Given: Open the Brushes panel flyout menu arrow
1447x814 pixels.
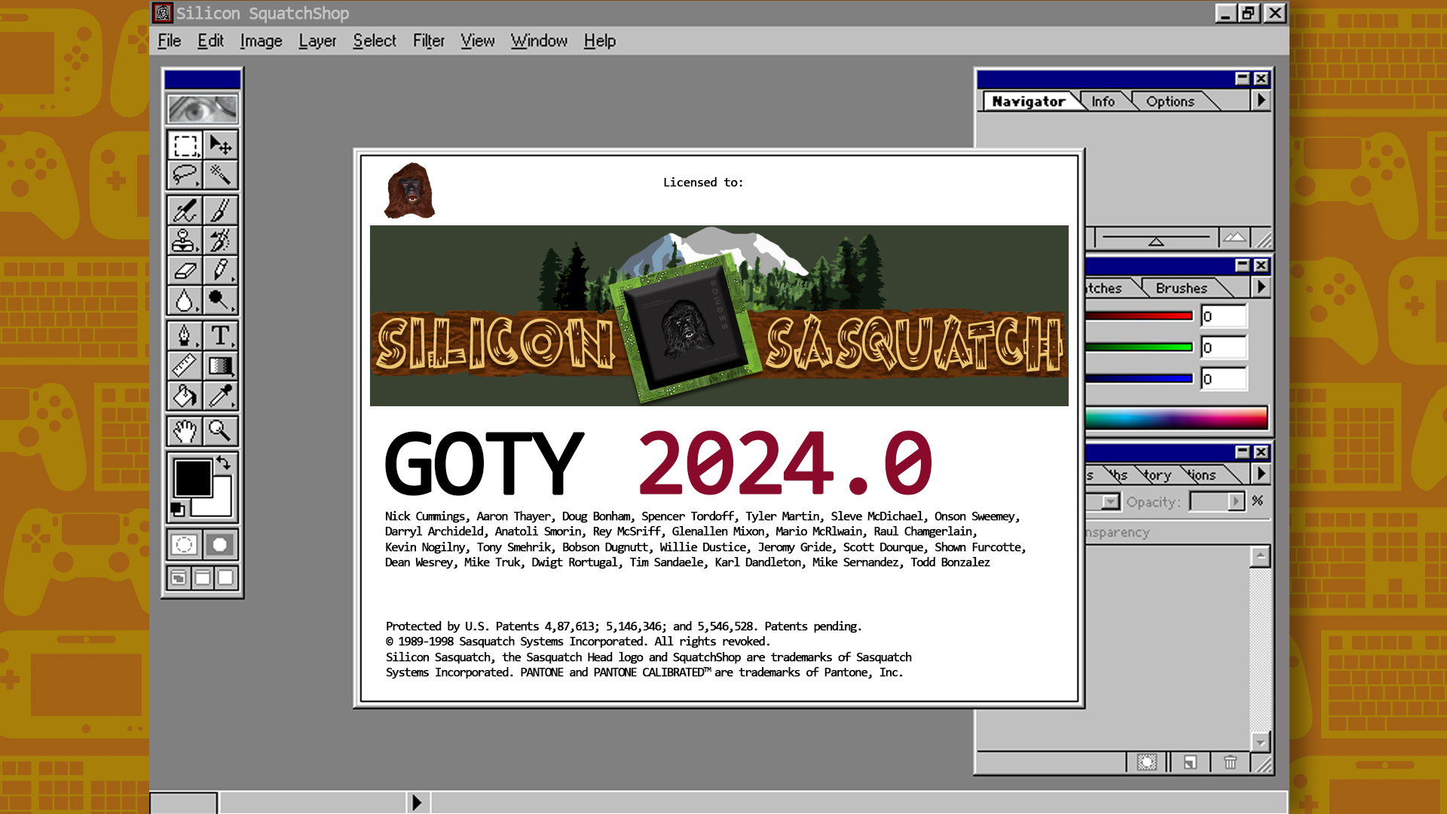Looking at the screenshot, I should tap(1261, 287).
